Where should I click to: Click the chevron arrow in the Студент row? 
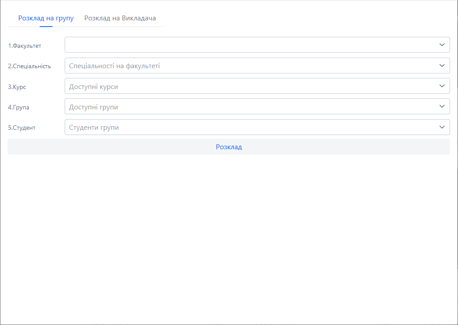[x=442, y=127]
